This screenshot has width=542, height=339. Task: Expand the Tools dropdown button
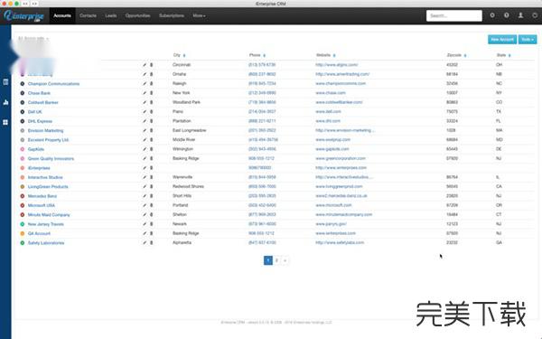(528, 40)
